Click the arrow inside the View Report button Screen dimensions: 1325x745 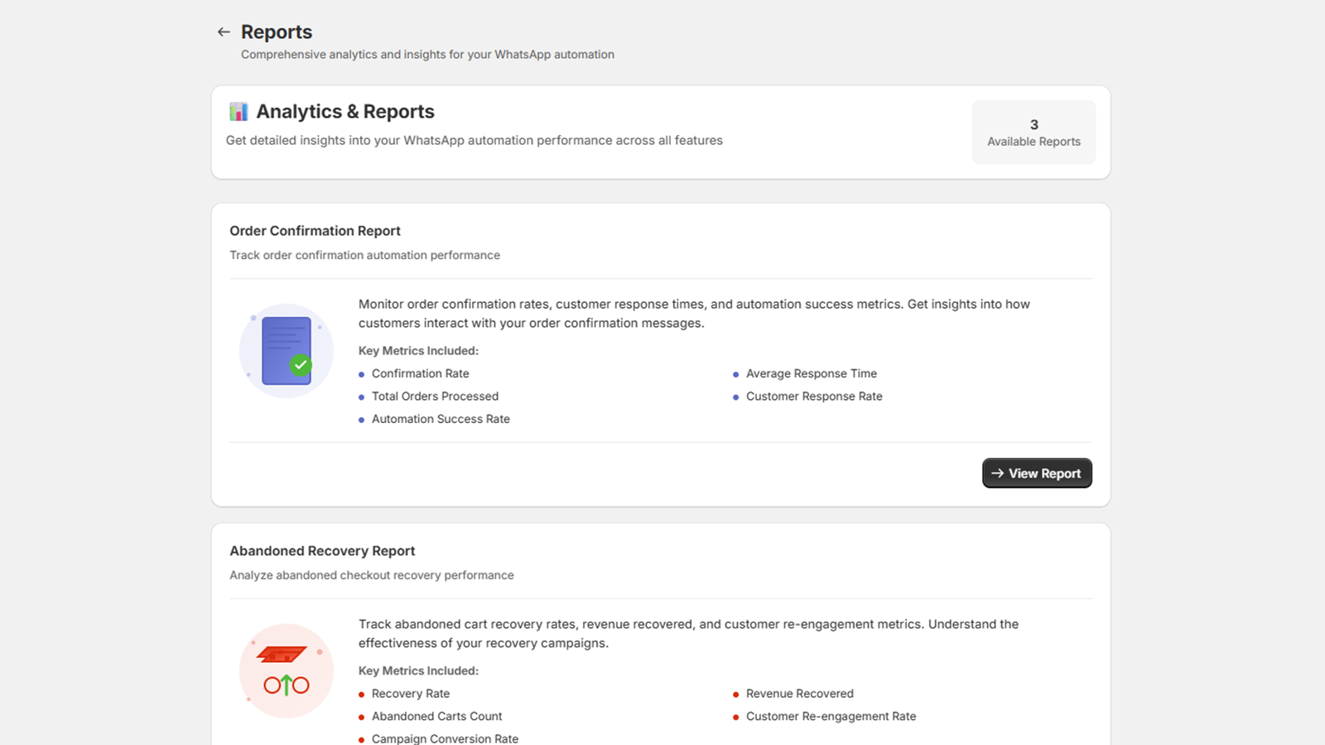[x=1000, y=473]
